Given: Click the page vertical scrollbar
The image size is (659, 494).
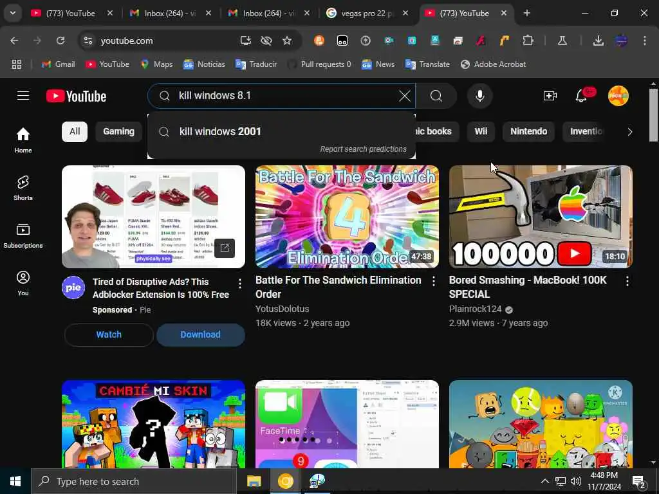Looking at the screenshot, I should (x=653, y=116).
